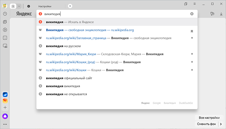The image size is (226, 129).
Task: Open the wiki/Кошки Wikipedia suggestion
Action: 117,70
